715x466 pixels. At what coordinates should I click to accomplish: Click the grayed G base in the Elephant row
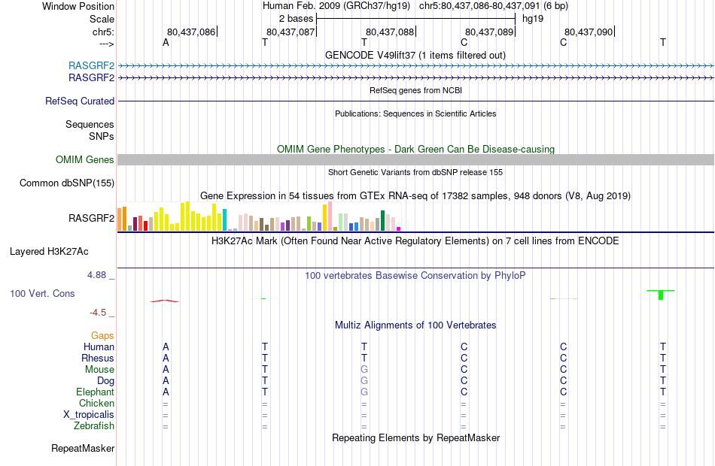[364, 392]
